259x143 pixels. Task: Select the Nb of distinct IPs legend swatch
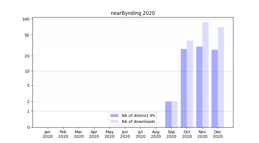pos(114,116)
